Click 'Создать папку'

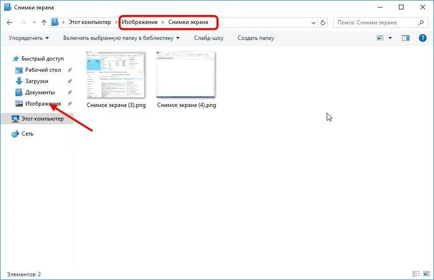tap(256, 38)
